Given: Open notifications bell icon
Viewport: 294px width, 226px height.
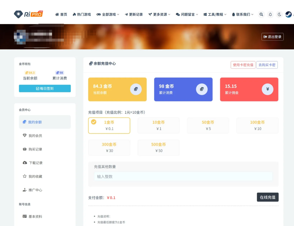Looking at the screenshot, I should [270, 15].
